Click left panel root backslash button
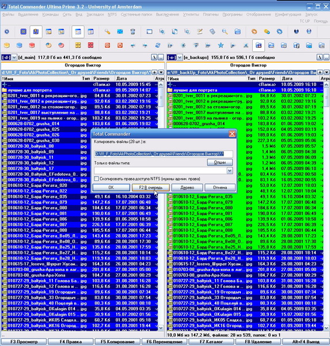 pyautogui.click(x=154, y=58)
